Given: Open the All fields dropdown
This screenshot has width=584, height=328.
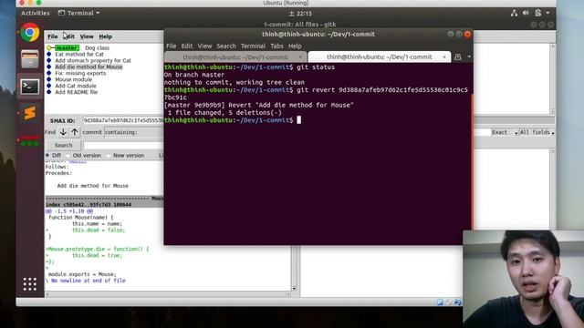Looking at the screenshot, I should click(x=537, y=132).
